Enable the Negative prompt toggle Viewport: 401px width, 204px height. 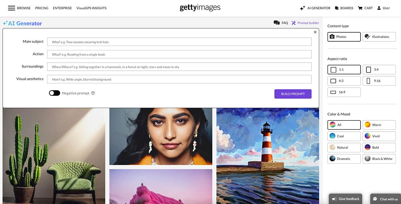tap(54, 93)
